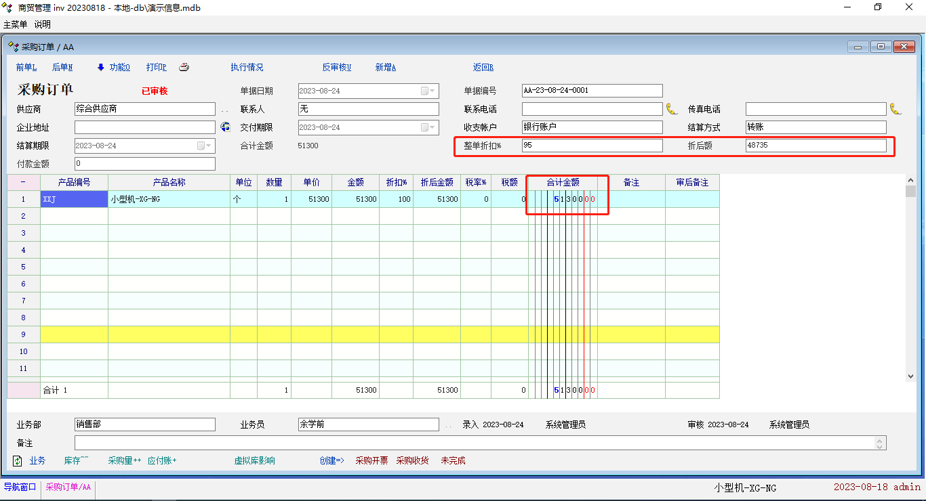
Task: Click the inner window restore icon
Action: [x=881, y=47]
